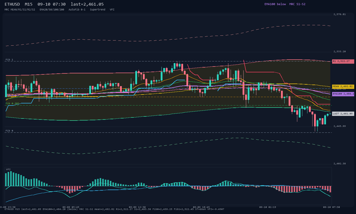
Task: Click the last=2,461.05 value in the title
Action: 87,4
